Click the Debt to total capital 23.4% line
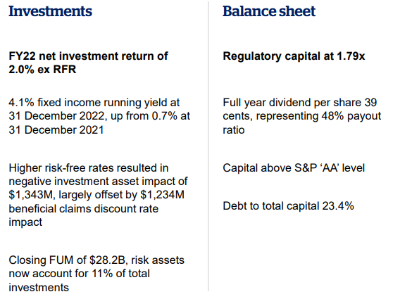Screen dimensions: 400x299 pyautogui.click(x=288, y=206)
